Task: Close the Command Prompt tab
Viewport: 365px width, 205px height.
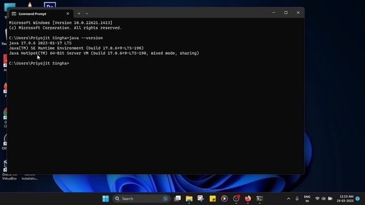Action: pos(68,14)
